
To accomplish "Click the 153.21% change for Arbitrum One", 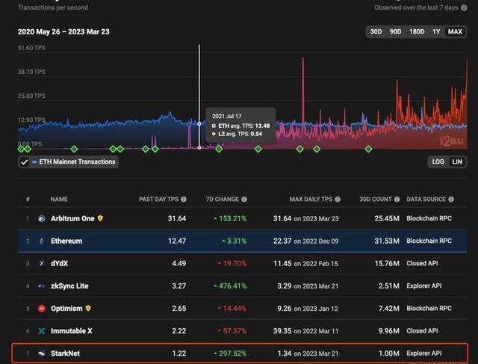I will (230, 218).
